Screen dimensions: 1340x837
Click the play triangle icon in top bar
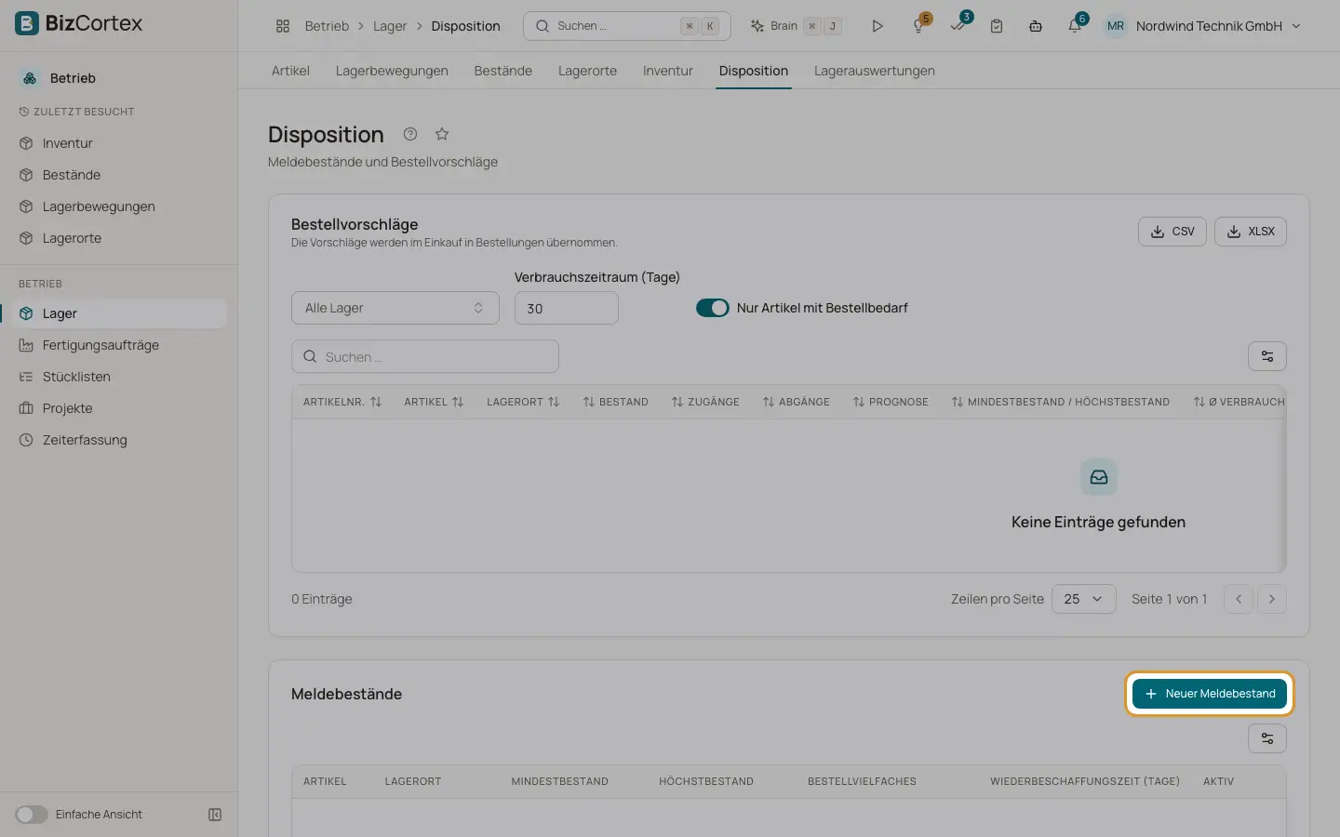point(877,26)
